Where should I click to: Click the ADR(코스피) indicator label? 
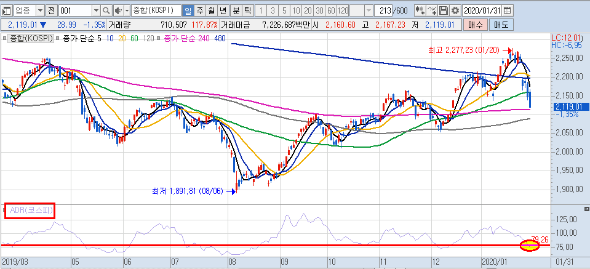coord(33,211)
